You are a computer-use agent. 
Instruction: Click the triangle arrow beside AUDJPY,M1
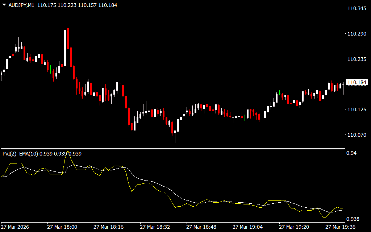coord(4,5)
